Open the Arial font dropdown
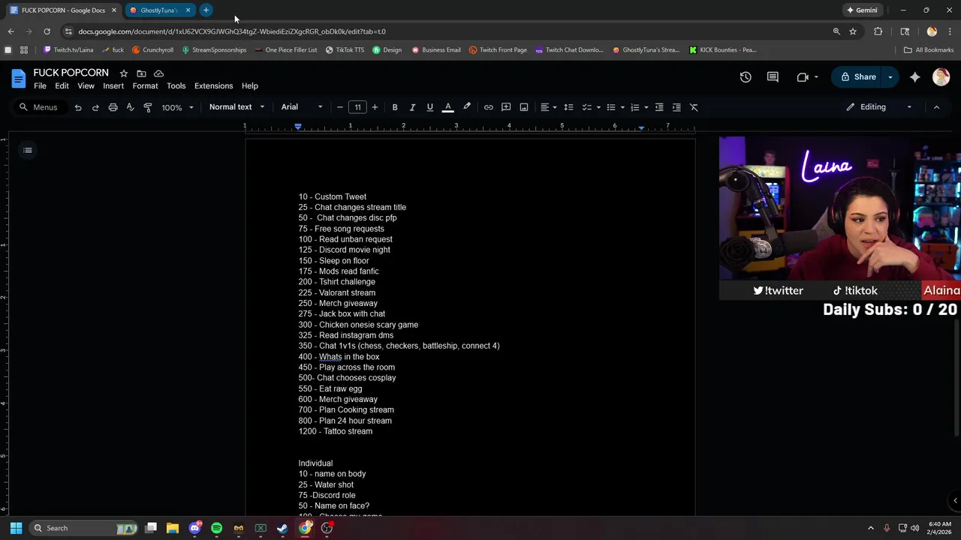Image resolution: width=961 pixels, height=540 pixels. pyautogui.click(x=302, y=107)
